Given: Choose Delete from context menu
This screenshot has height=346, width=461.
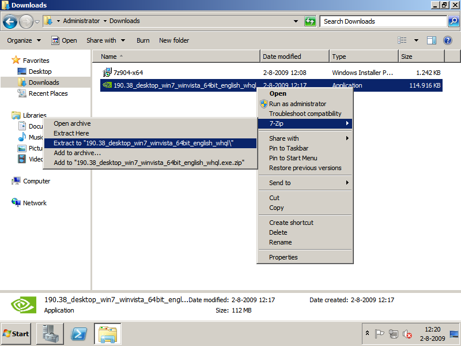Looking at the screenshot, I should 305,232.
